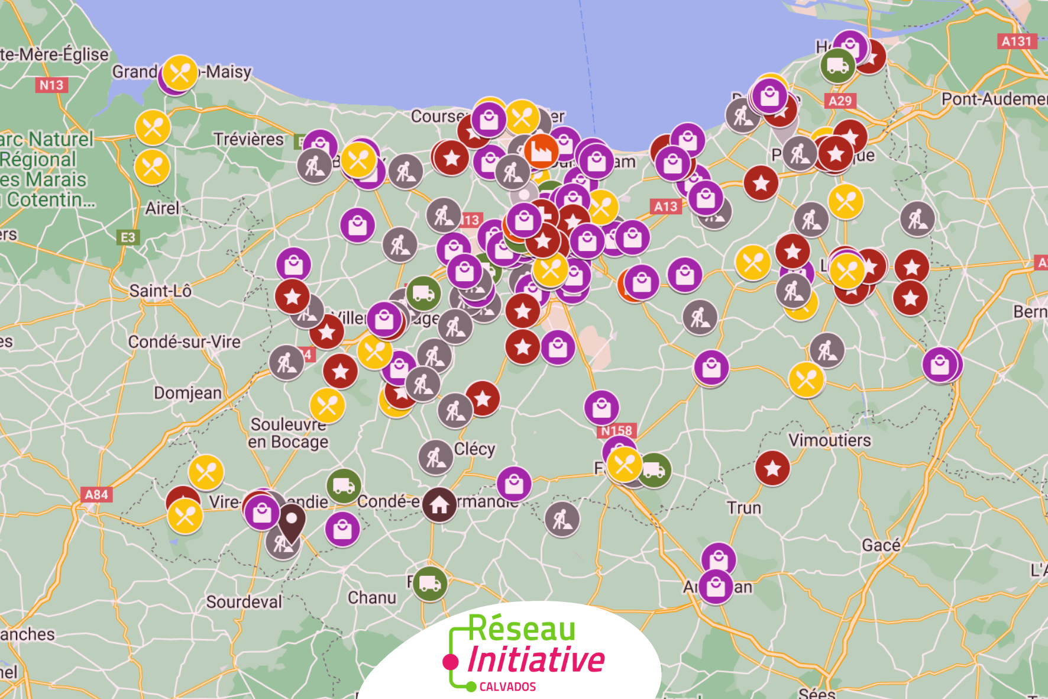Click the N13 badge below Sainte-Mère-Église
Viewport: 1048px width, 699px height.
pyautogui.click(x=51, y=85)
